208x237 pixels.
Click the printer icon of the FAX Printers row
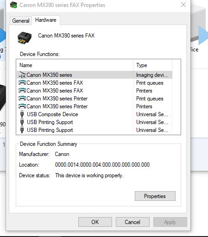(x=22, y=91)
